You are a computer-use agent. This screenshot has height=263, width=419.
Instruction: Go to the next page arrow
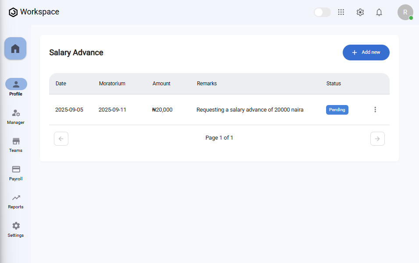tap(377, 139)
